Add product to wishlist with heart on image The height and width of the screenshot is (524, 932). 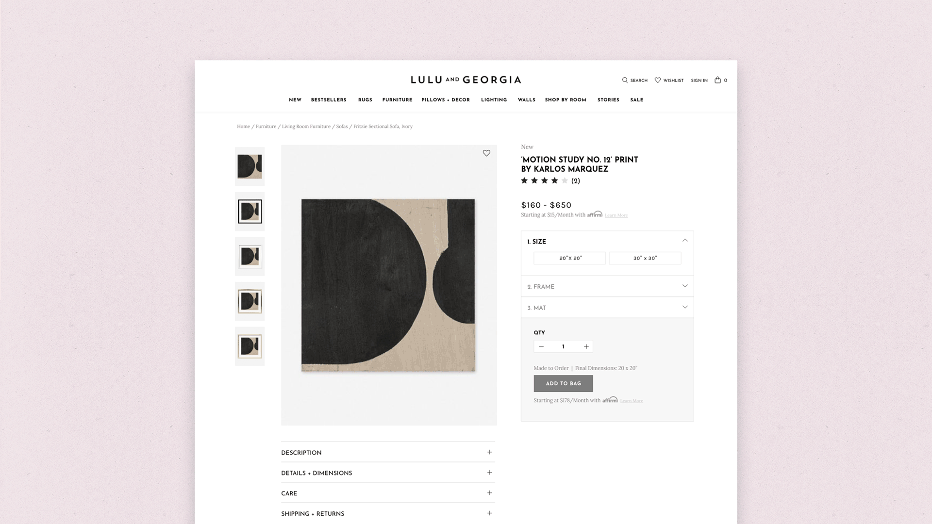pyautogui.click(x=486, y=153)
